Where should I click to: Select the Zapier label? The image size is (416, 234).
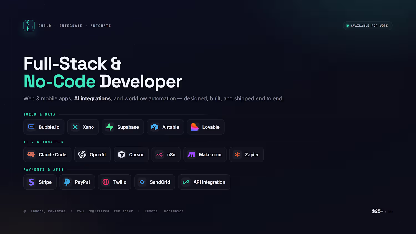coord(252,155)
